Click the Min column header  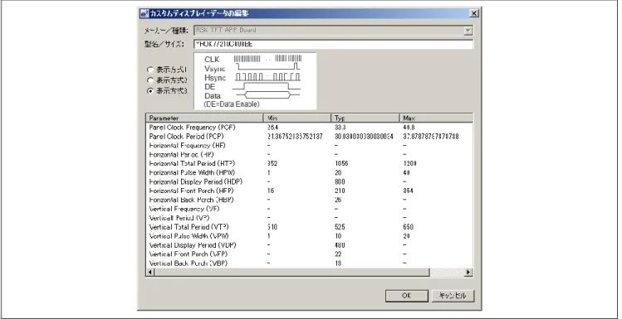pos(297,118)
